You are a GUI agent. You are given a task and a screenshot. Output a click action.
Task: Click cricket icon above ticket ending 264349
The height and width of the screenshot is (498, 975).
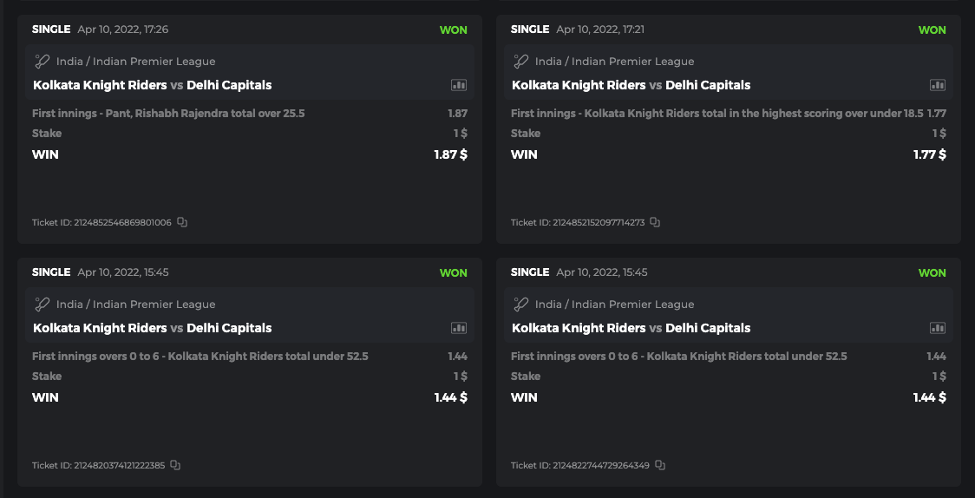click(521, 305)
